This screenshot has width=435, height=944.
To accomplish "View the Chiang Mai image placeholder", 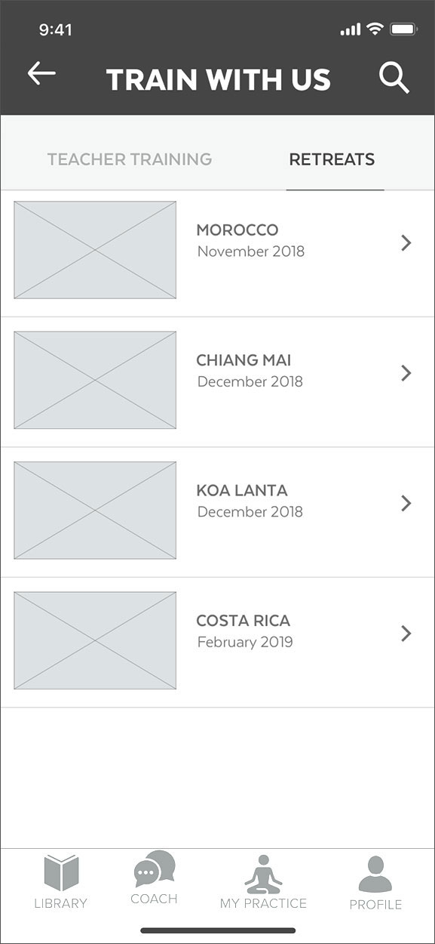I will [95, 380].
